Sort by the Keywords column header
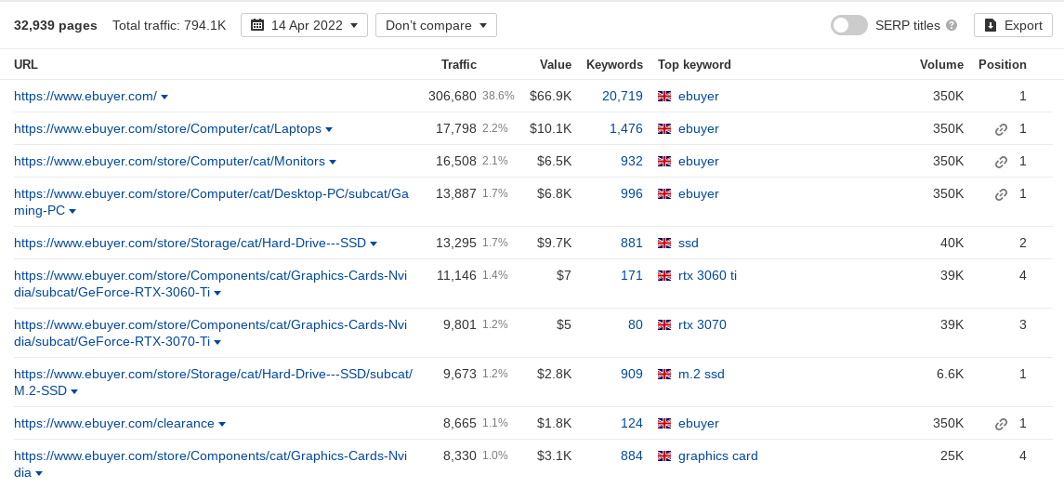The height and width of the screenshot is (488, 1064). click(x=614, y=64)
